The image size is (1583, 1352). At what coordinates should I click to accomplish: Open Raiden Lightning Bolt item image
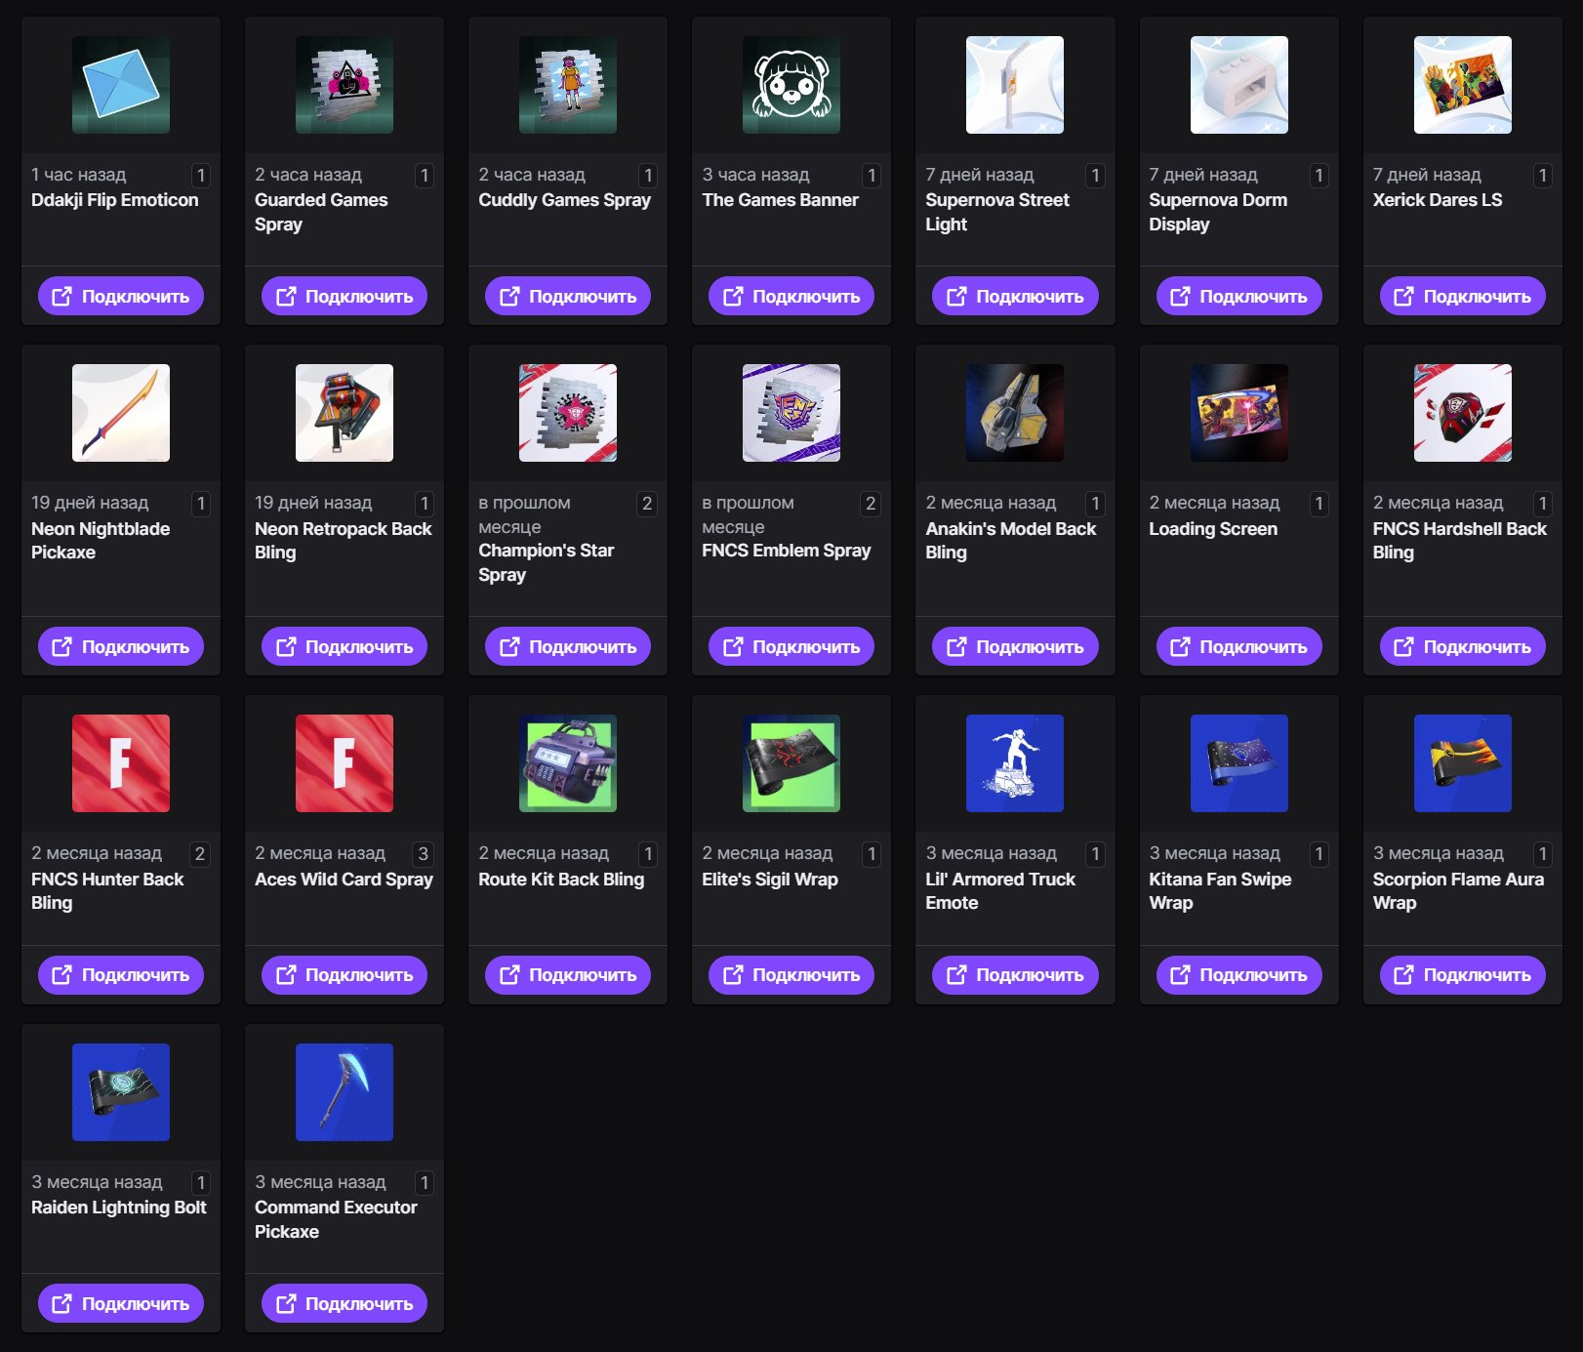(x=121, y=1092)
